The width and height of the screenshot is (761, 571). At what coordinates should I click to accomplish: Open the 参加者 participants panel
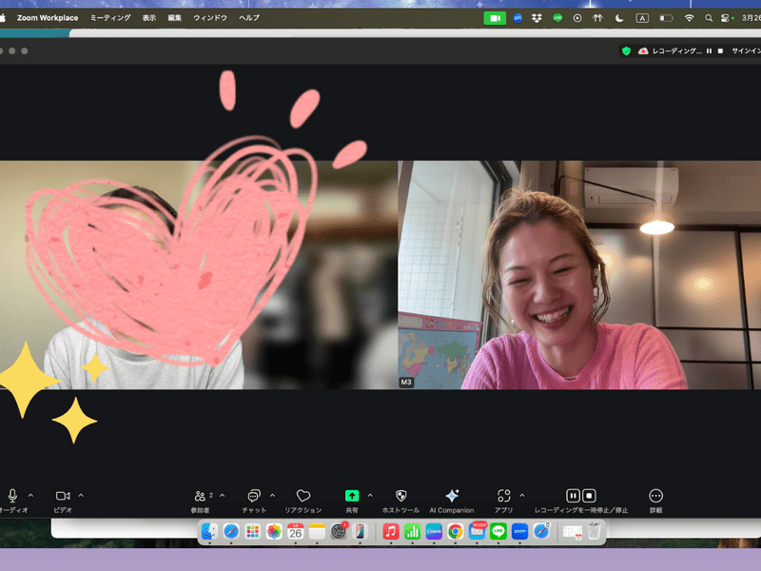coord(201,496)
